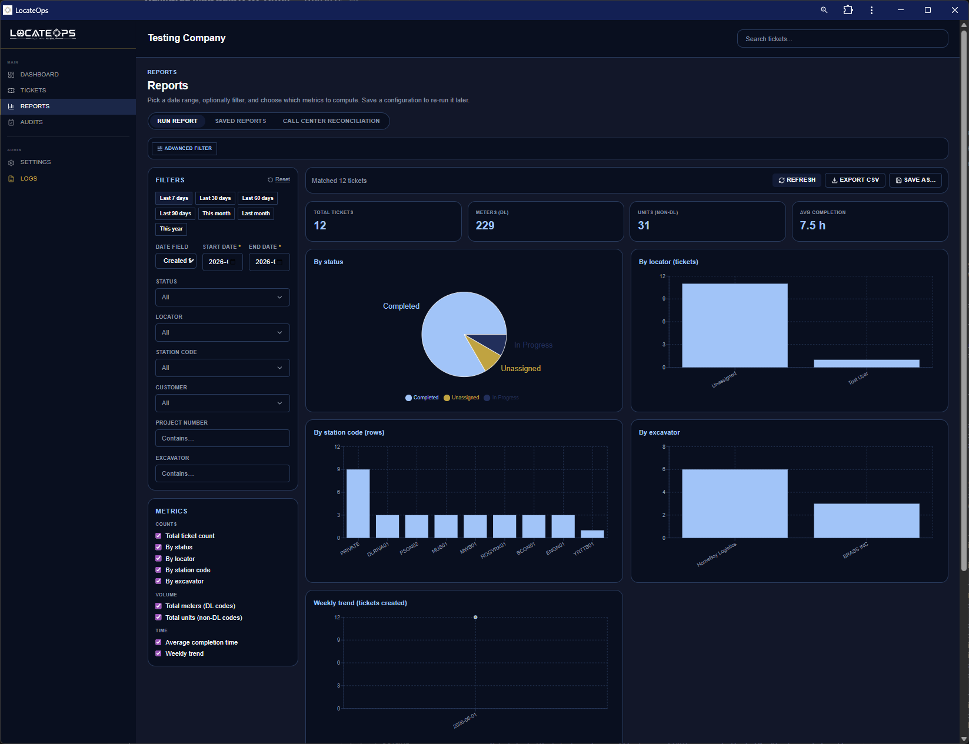
Task: Uncheck Total meters (DL codes)
Action: coord(158,606)
